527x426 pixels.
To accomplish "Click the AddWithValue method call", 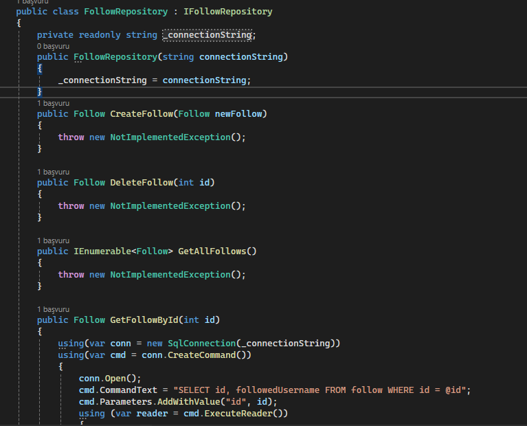I will coord(188,402).
